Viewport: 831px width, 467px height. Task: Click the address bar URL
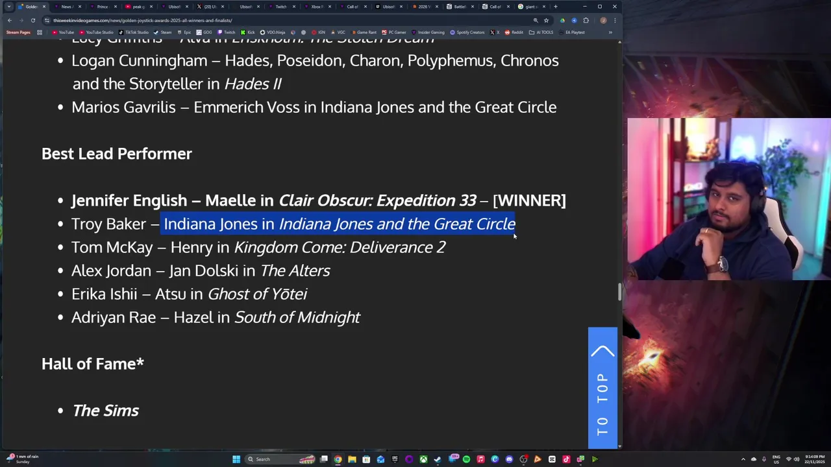(x=143, y=20)
